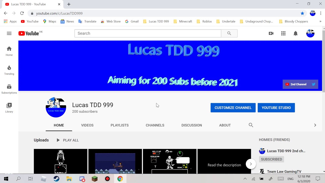325x183 pixels.
Task: Show more channel tabs with the arrow
Action: pos(315,125)
